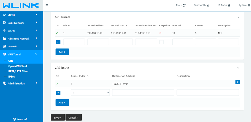This screenshot has width=251, height=122.
Task: Click tunnel address 192.168.10.10 cell
Action: pyautogui.click(x=95, y=33)
